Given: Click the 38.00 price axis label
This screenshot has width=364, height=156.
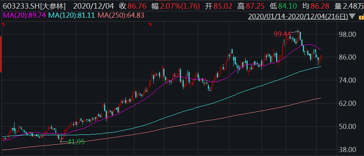Looking at the screenshot, I should pyautogui.click(x=348, y=150).
